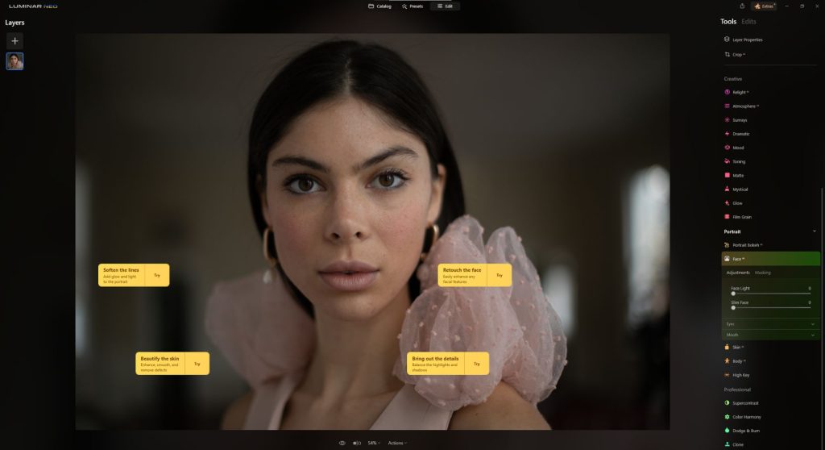Open the Relight tool

[x=736, y=92]
